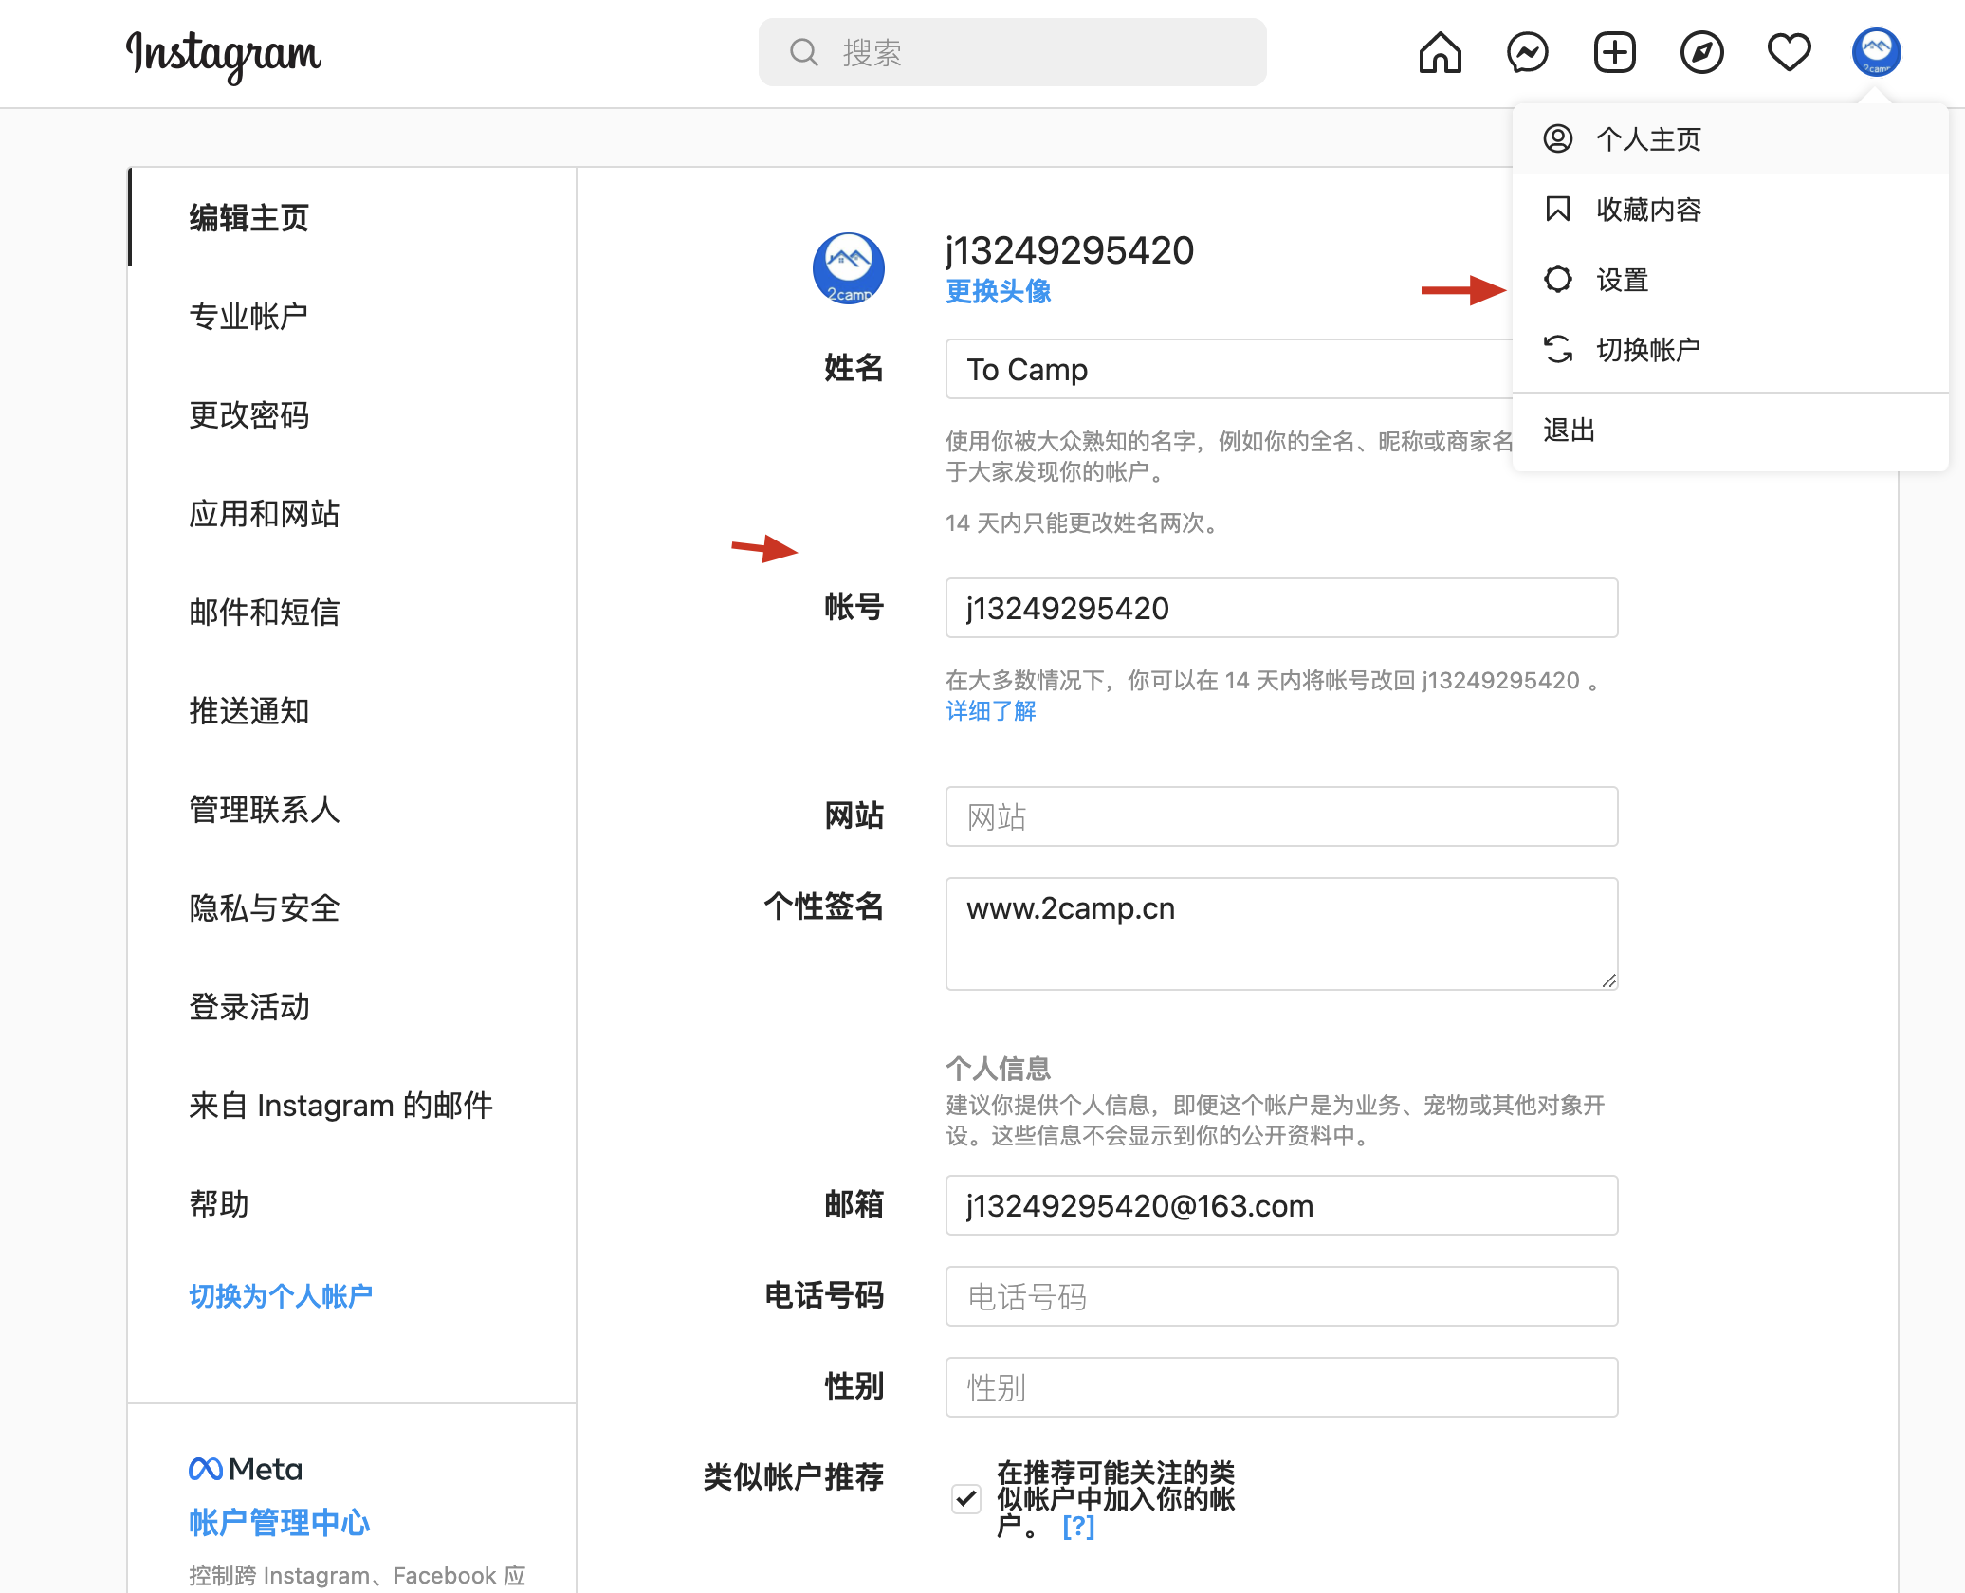Image resolution: width=1965 pixels, height=1593 pixels.
Task: Uncheck the similar account suggestions checkbox
Action: pyautogui.click(x=965, y=1499)
